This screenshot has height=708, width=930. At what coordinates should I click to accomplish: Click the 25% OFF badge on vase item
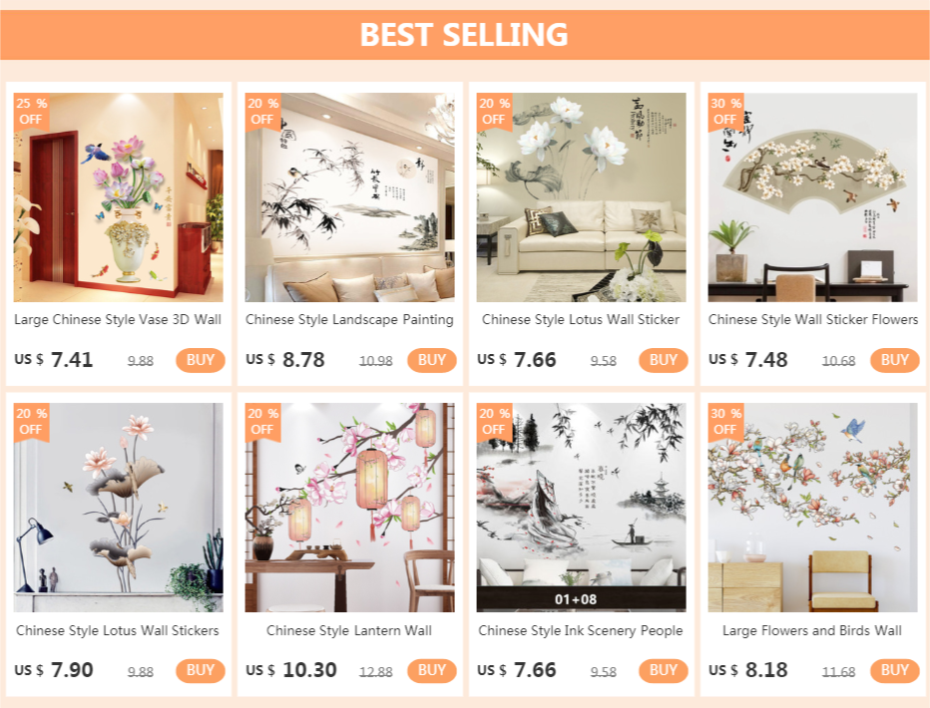32,112
